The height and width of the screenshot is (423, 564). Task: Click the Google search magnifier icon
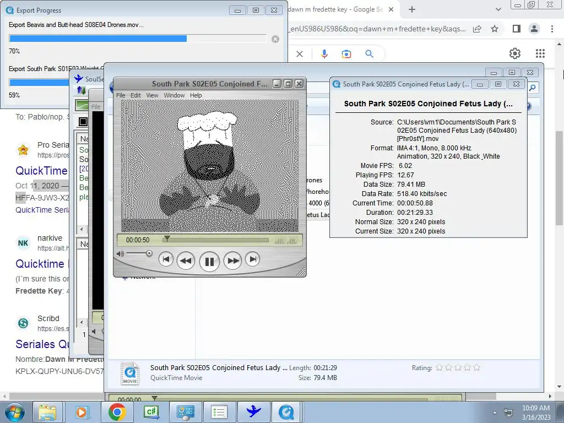(x=369, y=54)
